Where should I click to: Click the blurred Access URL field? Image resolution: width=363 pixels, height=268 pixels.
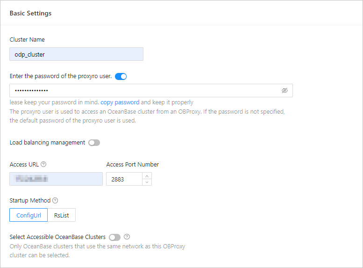click(56, 179)
